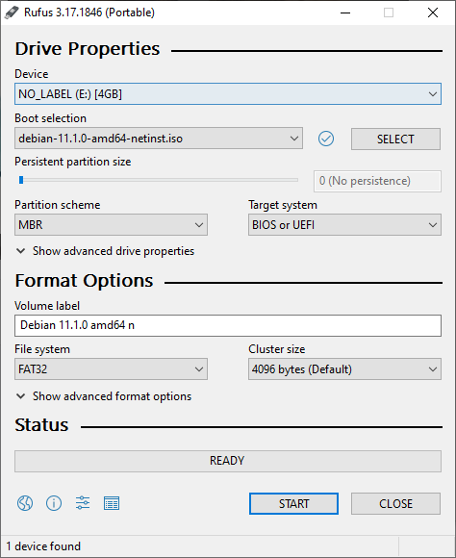Open the File system FAT32 dropdown
This screenshot has height=558, width=456.
pyautogui.click(x=111, y=369)
